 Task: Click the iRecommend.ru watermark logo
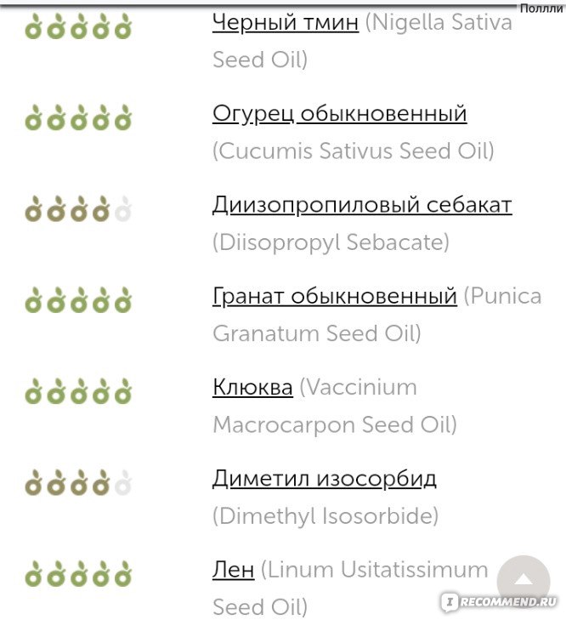(x=500, y=602)
